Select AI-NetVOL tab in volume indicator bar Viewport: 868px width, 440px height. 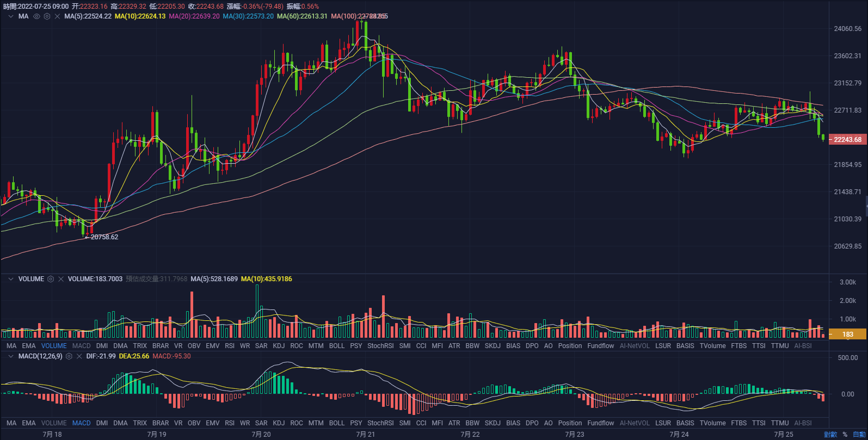coord(635,346)
